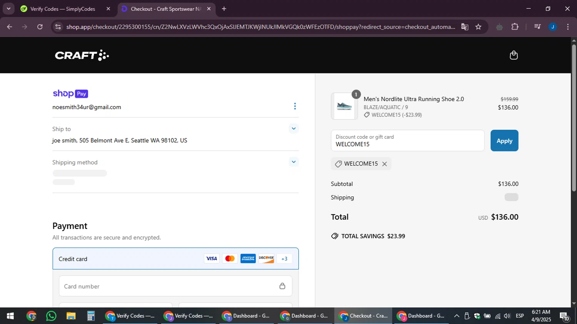
Task: Click the running shoe product thumbnail
Action: [344, 106]
